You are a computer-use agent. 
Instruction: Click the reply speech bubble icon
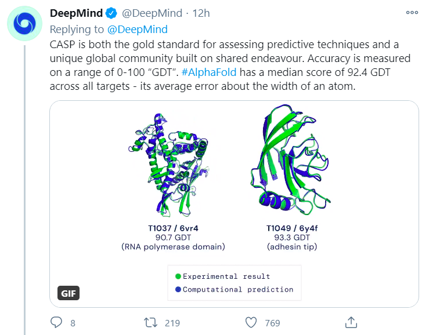(56, 322)
